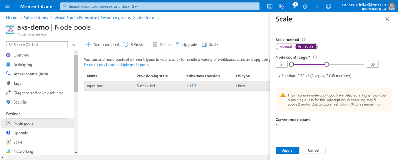Show Node count range info icon
The image size is (398, 160).
315,58
